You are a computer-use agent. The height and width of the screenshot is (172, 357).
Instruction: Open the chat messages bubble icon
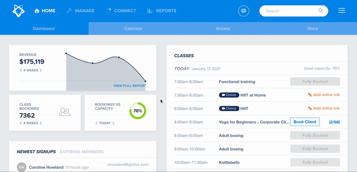244,11
